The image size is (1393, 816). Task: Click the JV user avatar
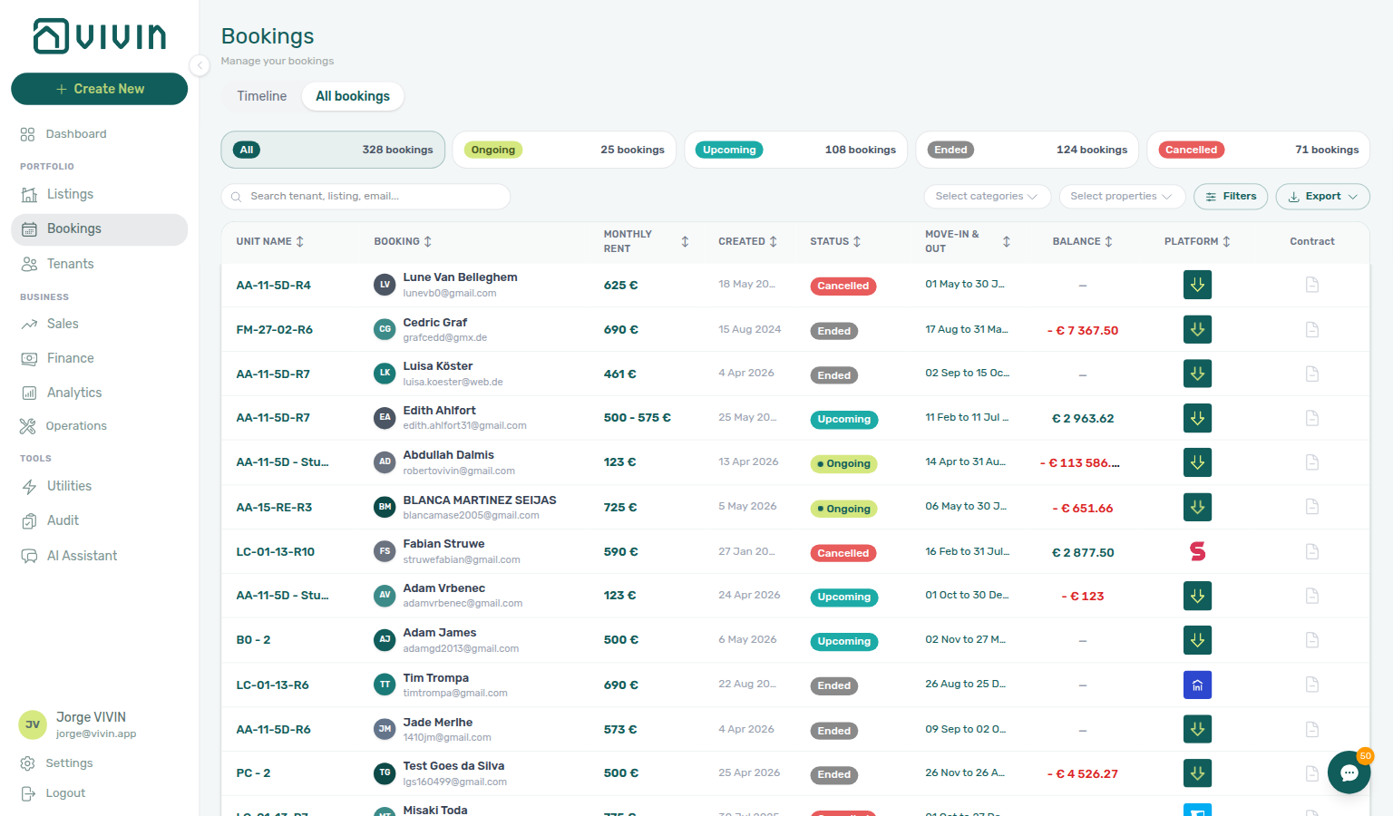[33, 724]
